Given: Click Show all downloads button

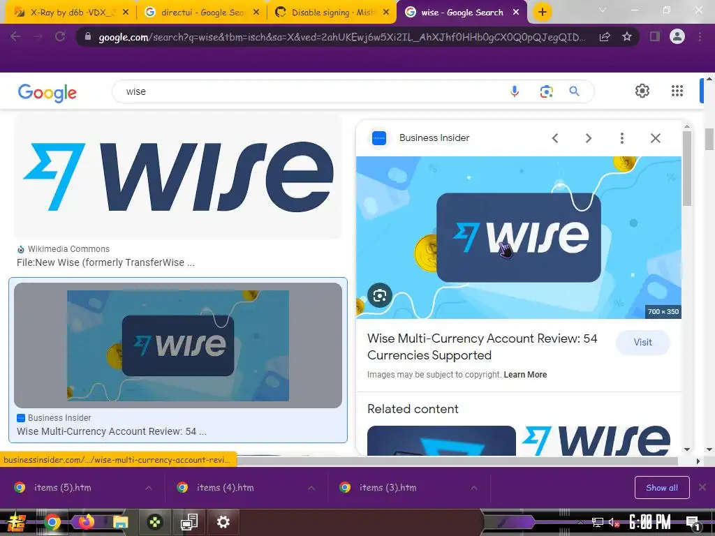Looking at the screenshot, I should tap(662, 488).
